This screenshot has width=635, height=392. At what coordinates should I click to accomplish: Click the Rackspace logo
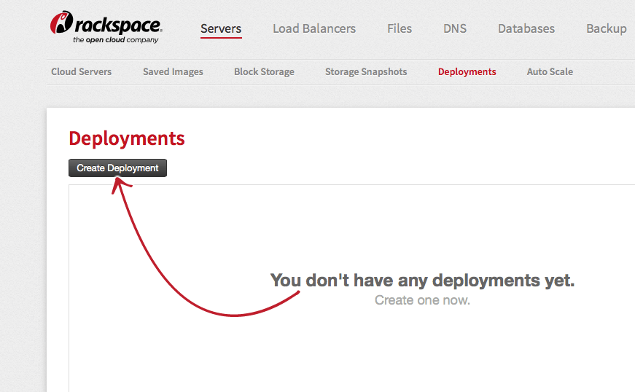tap(106, 27)
